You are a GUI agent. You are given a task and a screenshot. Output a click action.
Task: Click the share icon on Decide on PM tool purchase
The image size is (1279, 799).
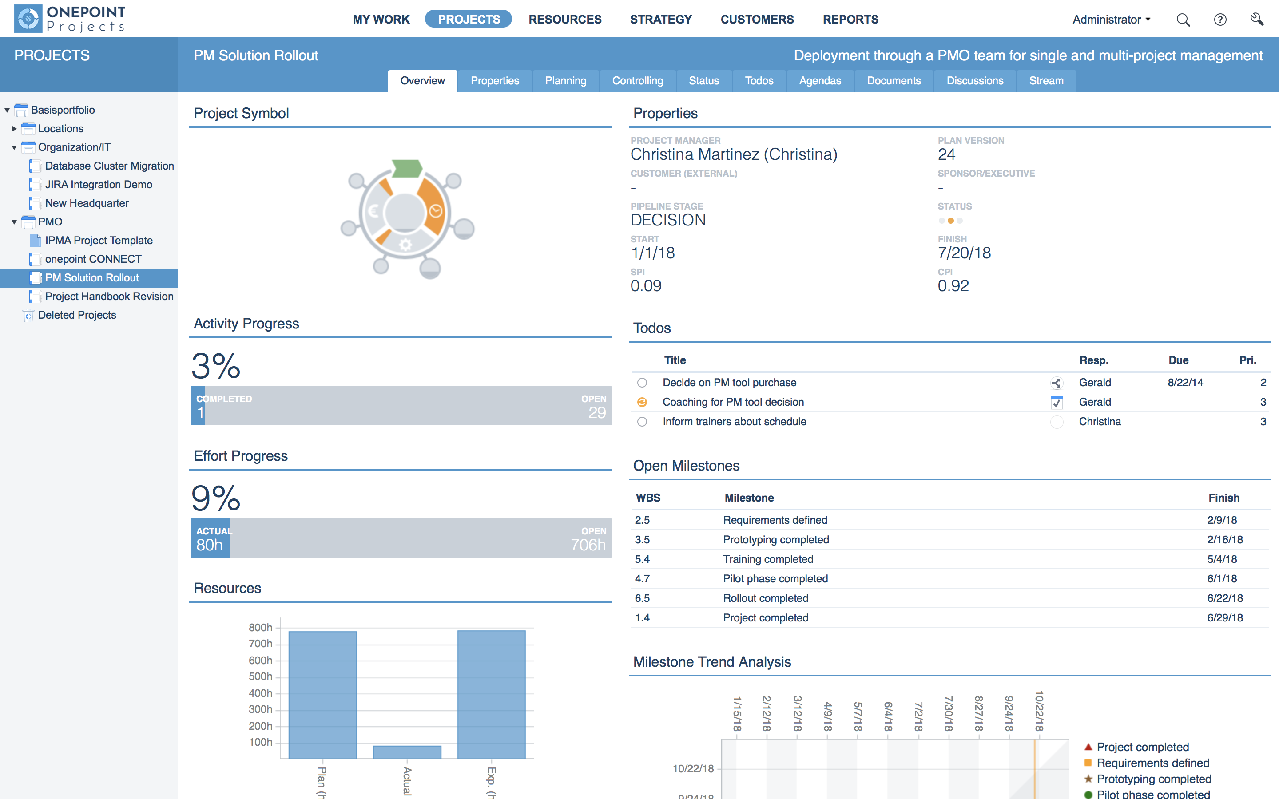1056,383
